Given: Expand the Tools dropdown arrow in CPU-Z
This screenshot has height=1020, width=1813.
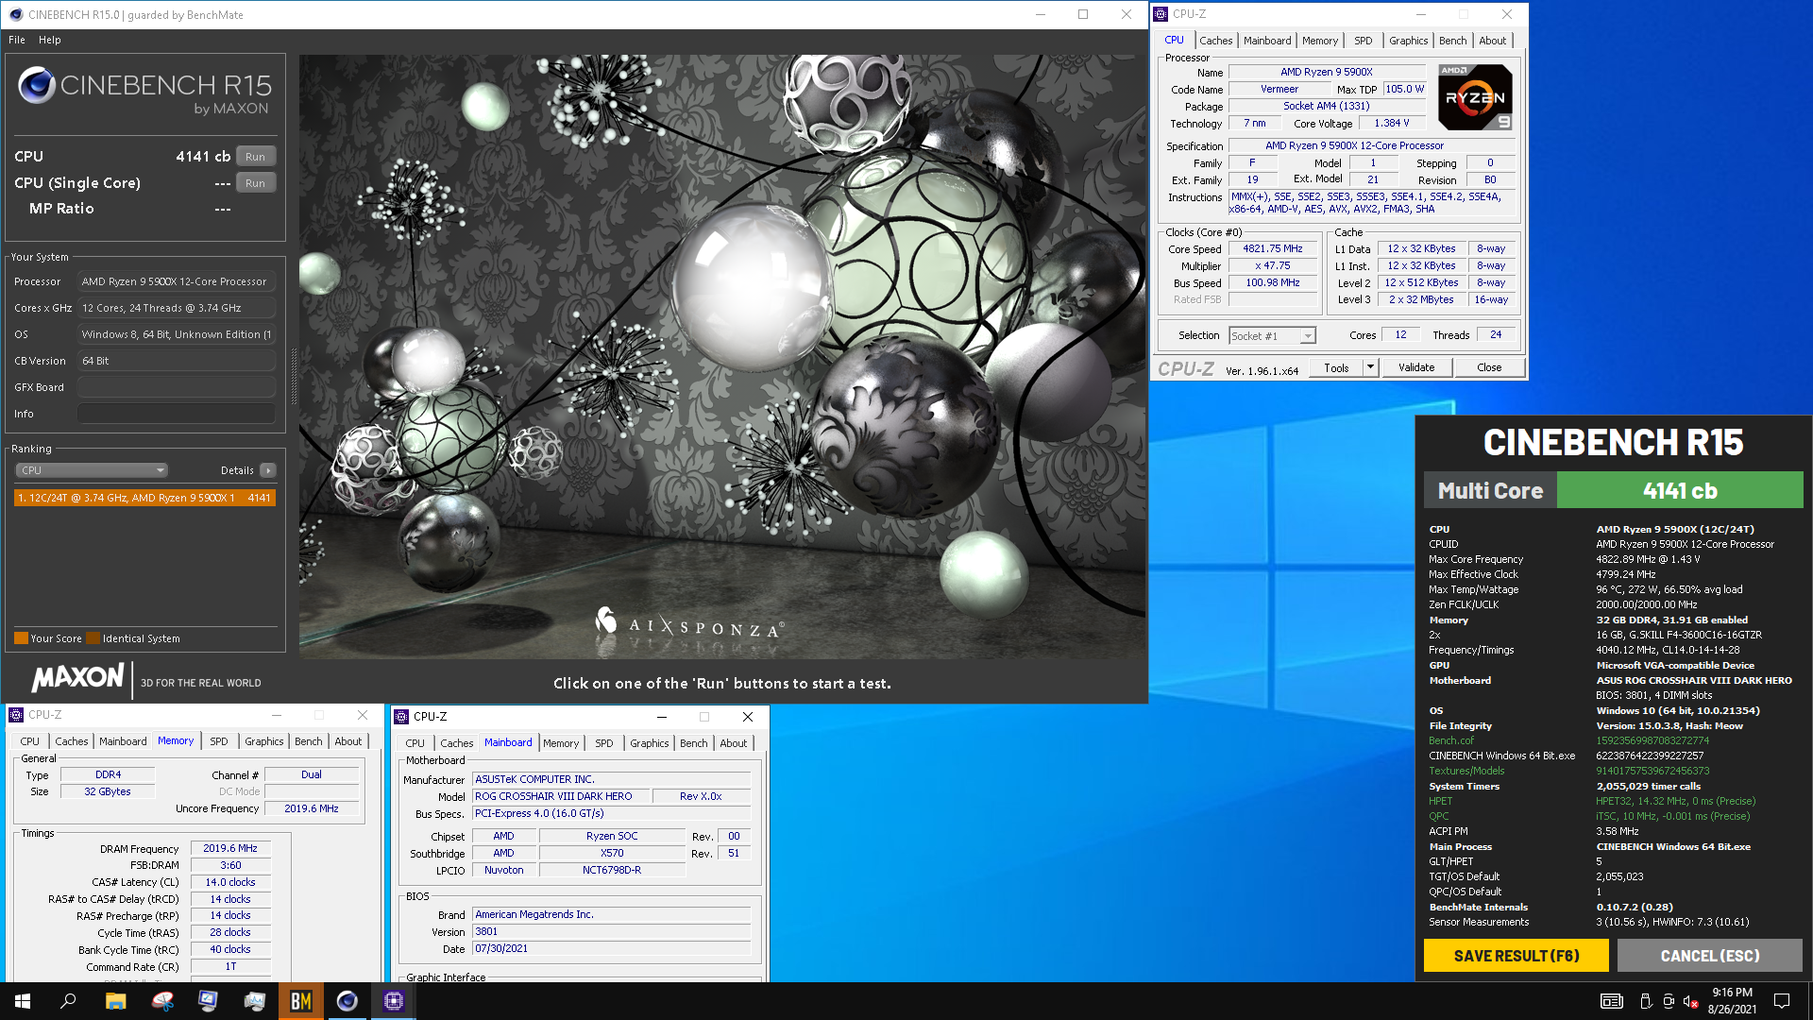Looking at the screenshot, I should (1371, 367).
